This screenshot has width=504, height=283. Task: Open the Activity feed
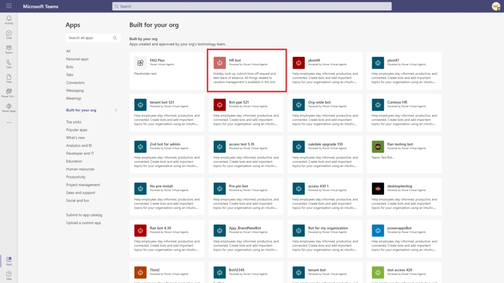pos(9,20)
